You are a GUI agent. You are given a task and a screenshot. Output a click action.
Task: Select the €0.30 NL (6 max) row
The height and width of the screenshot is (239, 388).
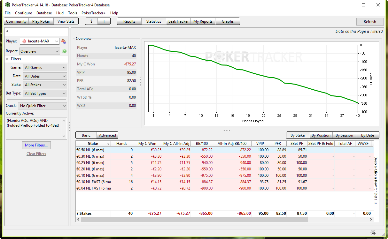(x=224, y=156)
